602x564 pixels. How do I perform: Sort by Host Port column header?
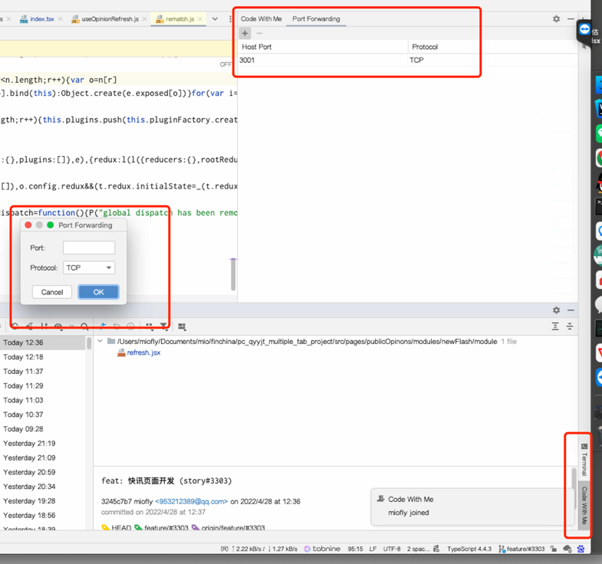click(x=323, y=47)
